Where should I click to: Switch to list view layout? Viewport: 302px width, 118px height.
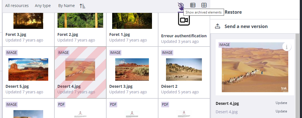[193, 5]
